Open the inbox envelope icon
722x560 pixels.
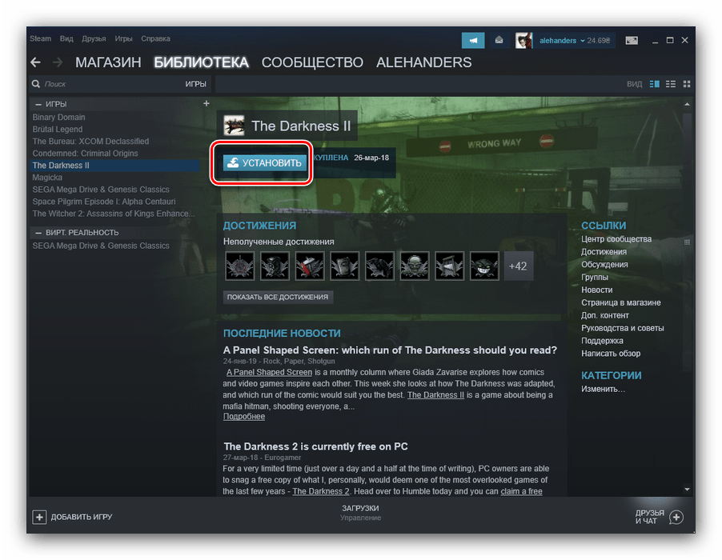click(499, 41)
